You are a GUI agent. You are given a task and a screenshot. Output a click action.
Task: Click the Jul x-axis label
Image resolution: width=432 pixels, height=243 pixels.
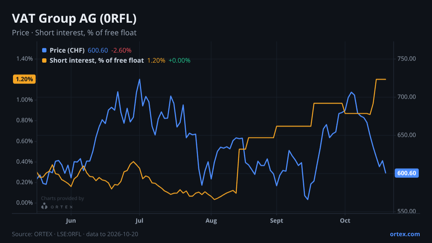point(139,220)
